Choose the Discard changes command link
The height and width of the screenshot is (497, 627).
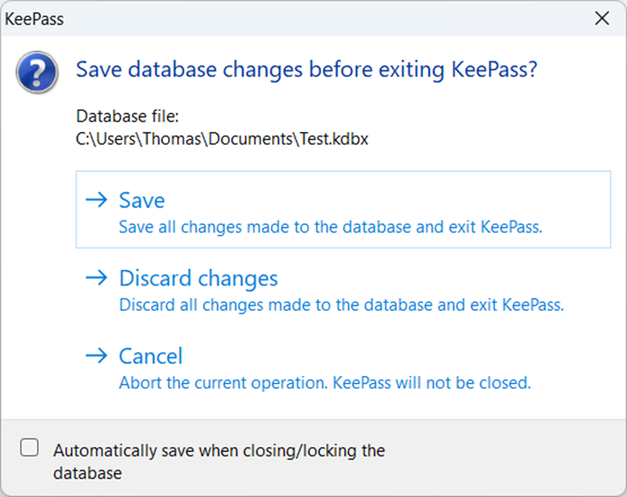click(x=198, y=278)
